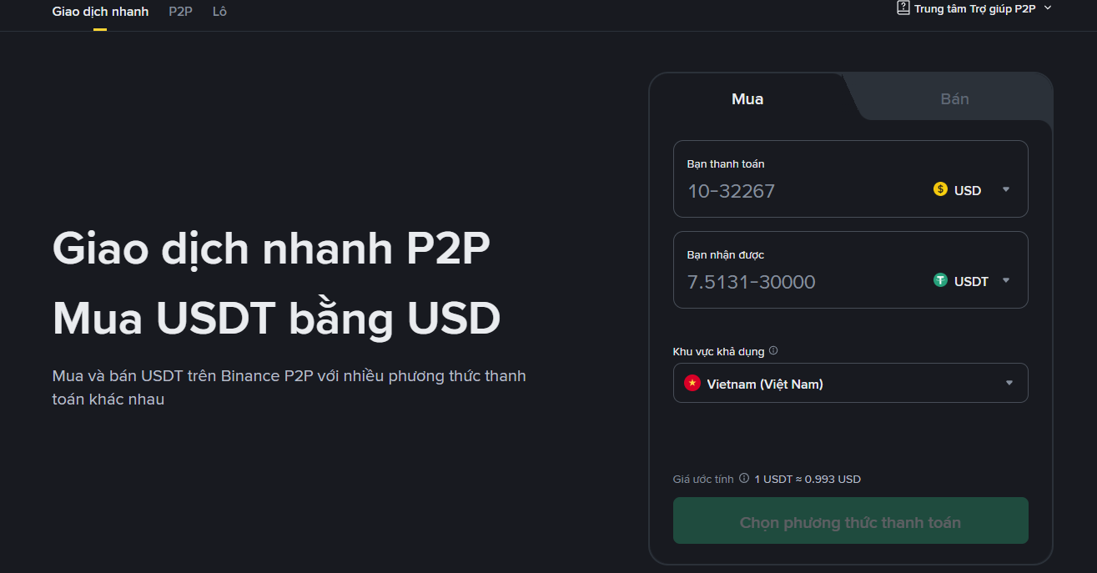Click the Vietnam flag icon

[692, 384]
